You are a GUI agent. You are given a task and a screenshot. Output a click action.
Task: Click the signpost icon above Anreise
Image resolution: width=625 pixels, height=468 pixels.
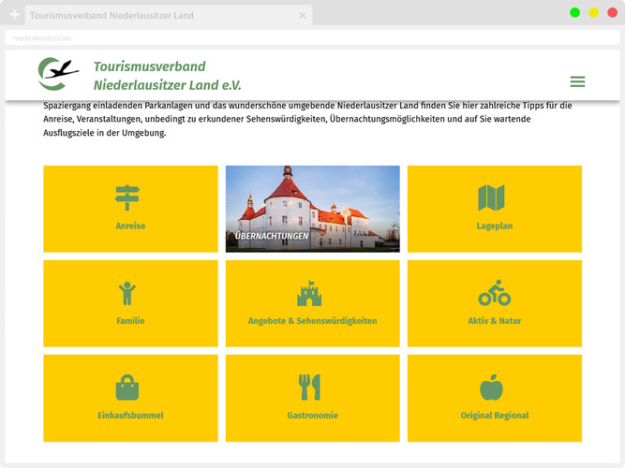click(x=127, y=197)
